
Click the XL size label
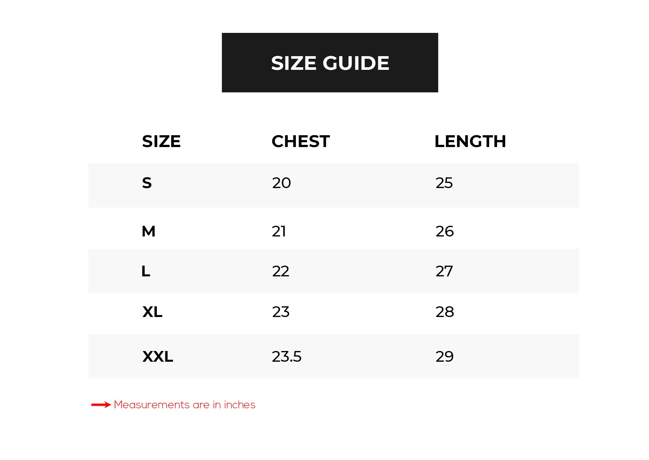click(x=152, y=312)
